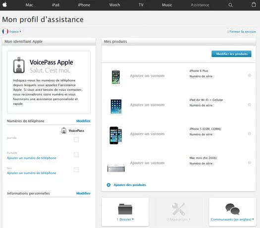Click the iPhone 5 product image
This screenshot has height=228, width=260.
(x=116, y=135)
